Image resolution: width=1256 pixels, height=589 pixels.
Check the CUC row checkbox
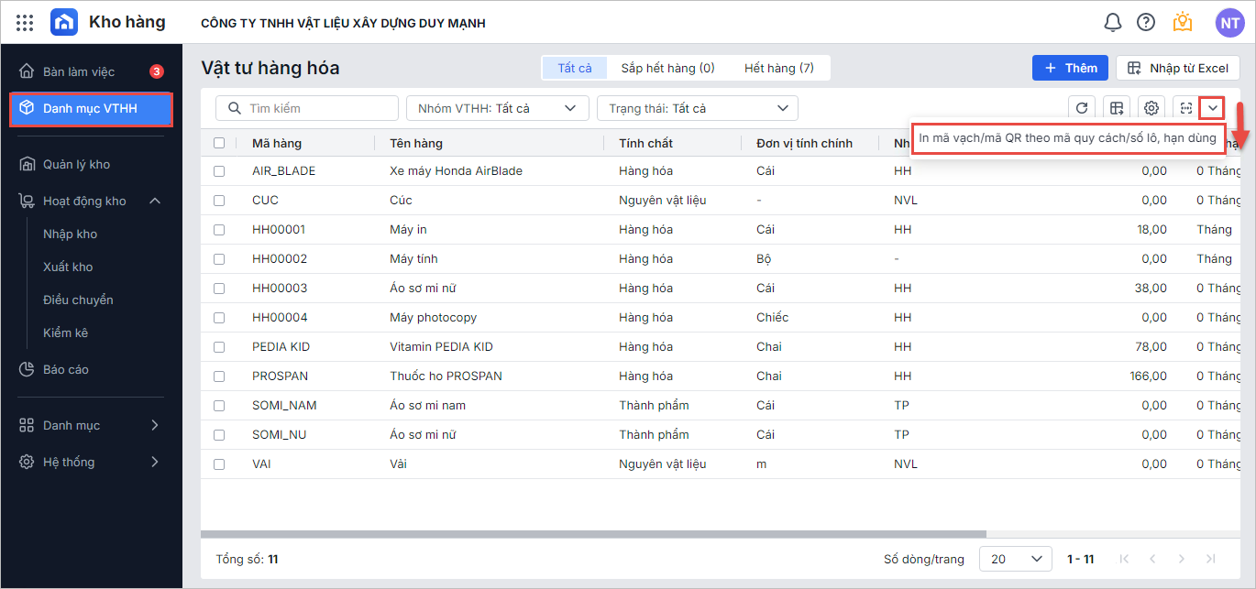click(x=219, y=201)
